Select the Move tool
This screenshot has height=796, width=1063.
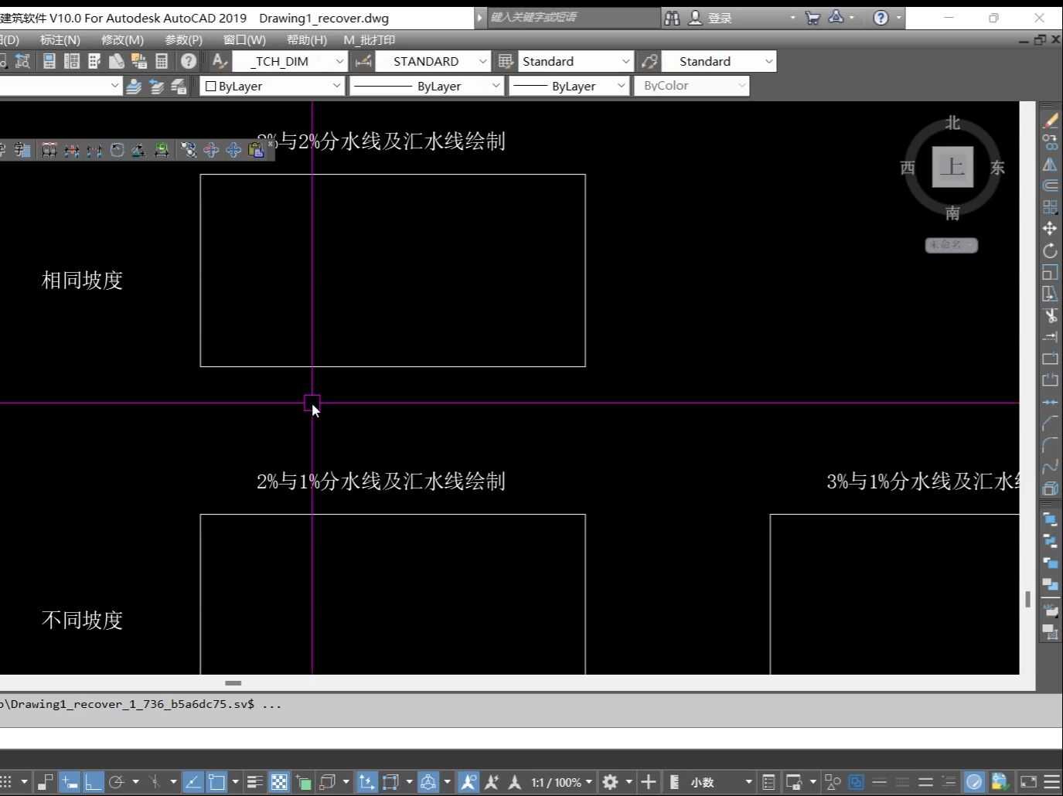click(1050, 229)
